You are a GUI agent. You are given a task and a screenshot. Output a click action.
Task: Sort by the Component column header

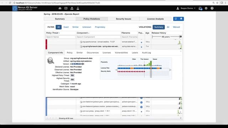(x=83, y=33)
